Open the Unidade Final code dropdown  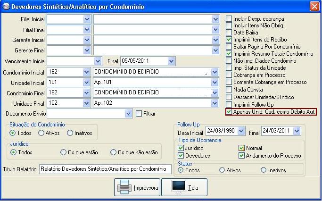pyautogui.click(x=86, y=103)
